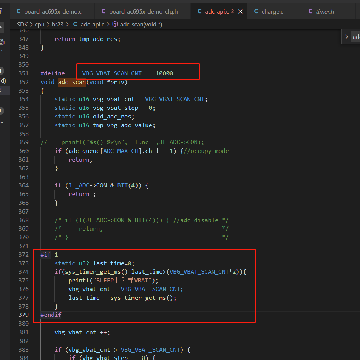This screenshot has width=360, height=360.
Task: Click line number 372 in the gutter
Action: pyautogui.click(x=23, y=255)
